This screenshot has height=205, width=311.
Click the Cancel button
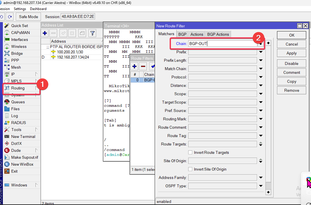tap(292, 44)
